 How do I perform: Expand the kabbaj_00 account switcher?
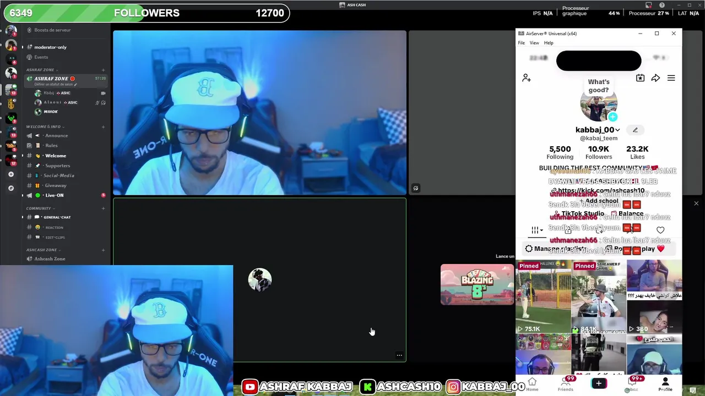pyautogui.click(x=598, y=130)
